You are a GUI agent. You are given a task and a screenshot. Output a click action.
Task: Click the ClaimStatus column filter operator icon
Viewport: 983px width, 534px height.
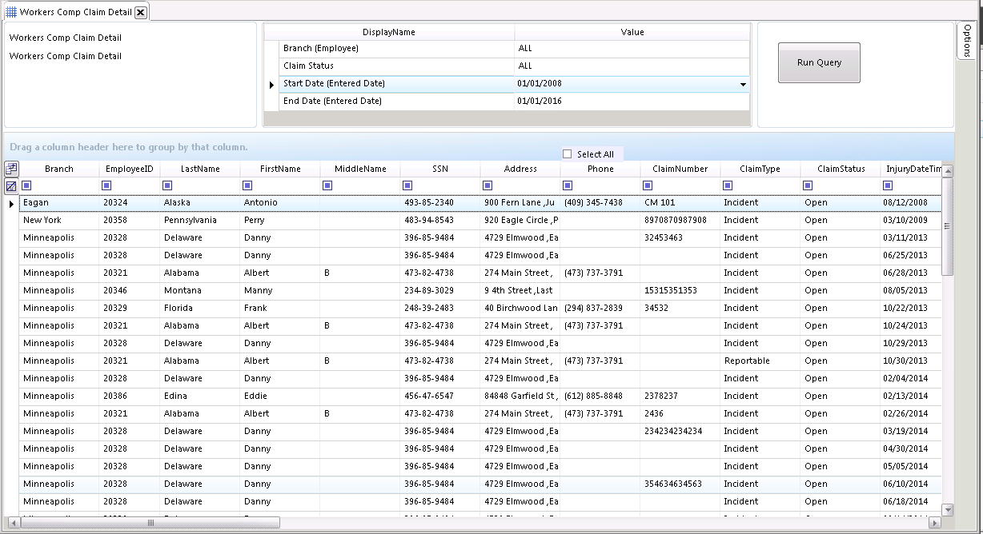[808, 185]
